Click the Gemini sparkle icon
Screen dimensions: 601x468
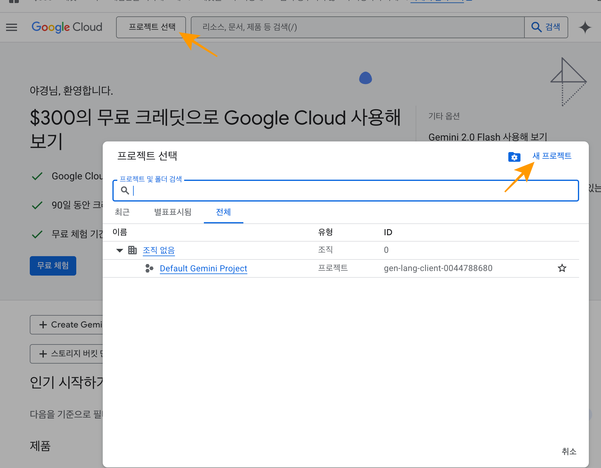(x=585, y=27)
